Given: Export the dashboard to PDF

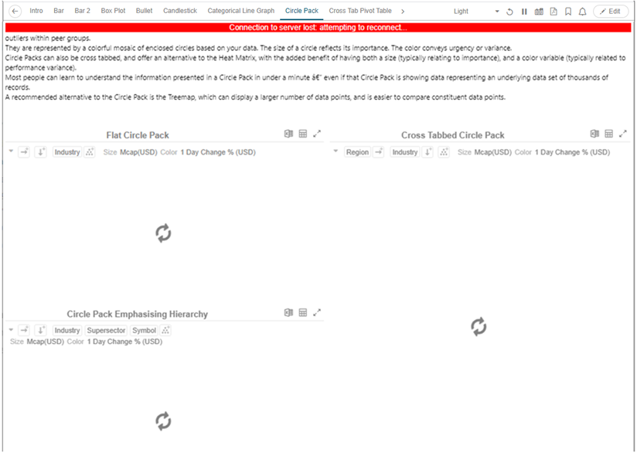Looking at the screenshot, I should (554, 12).
